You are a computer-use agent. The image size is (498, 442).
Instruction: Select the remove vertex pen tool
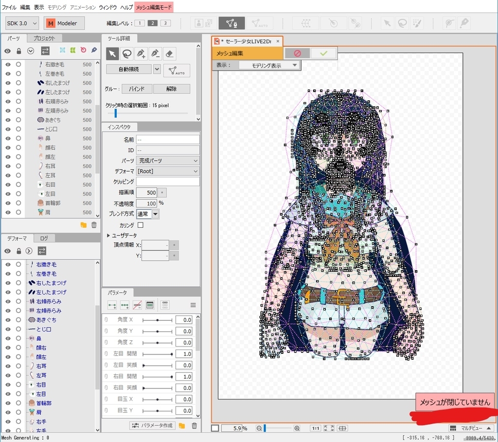[x=155, y=54]
